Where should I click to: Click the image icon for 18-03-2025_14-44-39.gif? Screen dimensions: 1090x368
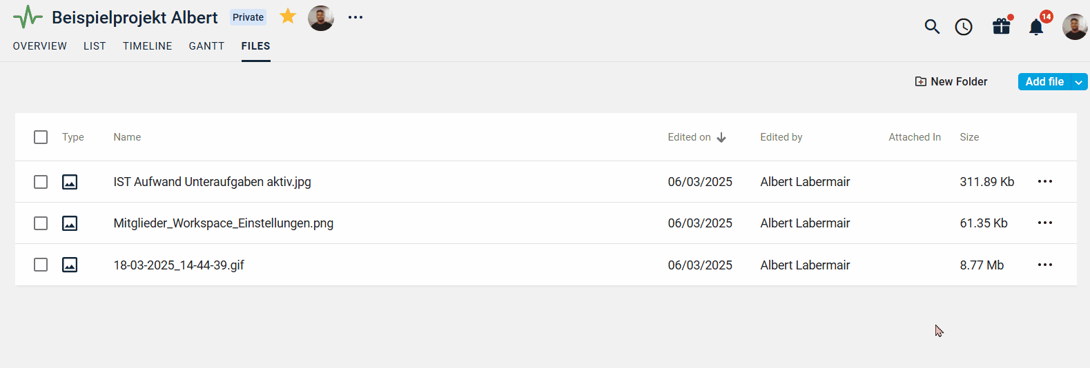70,265
